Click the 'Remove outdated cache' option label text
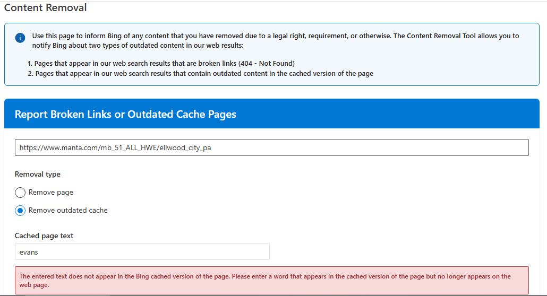The height and width of the screenshot is (296, 547). [68, 211]
